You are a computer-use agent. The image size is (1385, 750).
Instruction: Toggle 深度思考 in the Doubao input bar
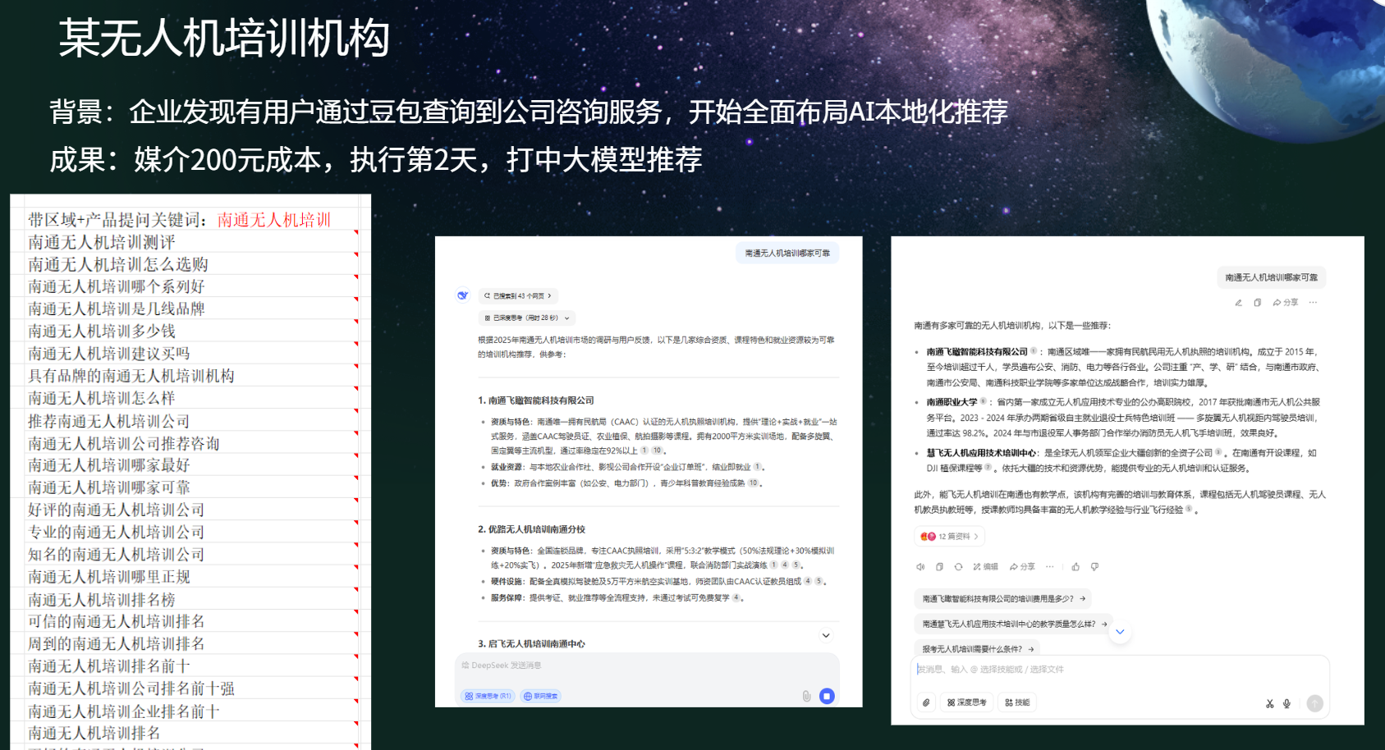pos(966,702)
